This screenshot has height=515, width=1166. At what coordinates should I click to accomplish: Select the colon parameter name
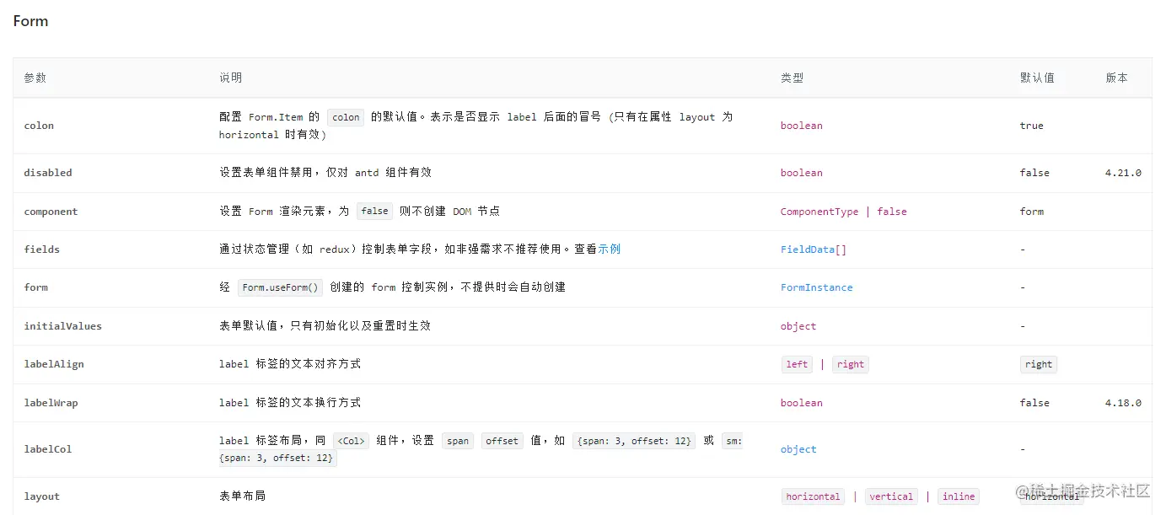click(x=39, y=126)
